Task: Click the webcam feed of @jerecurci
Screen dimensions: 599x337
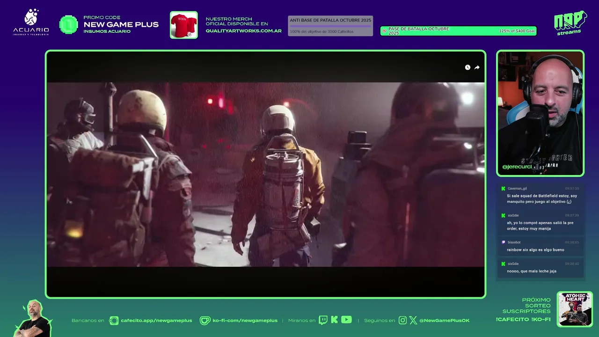Action: click(x=540, y=113)
